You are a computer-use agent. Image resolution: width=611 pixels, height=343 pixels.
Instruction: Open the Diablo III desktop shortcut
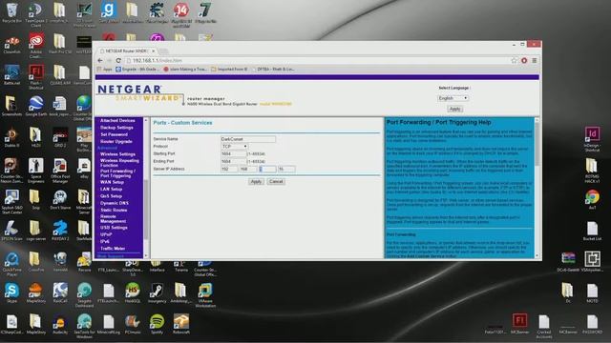click(11, 137)
